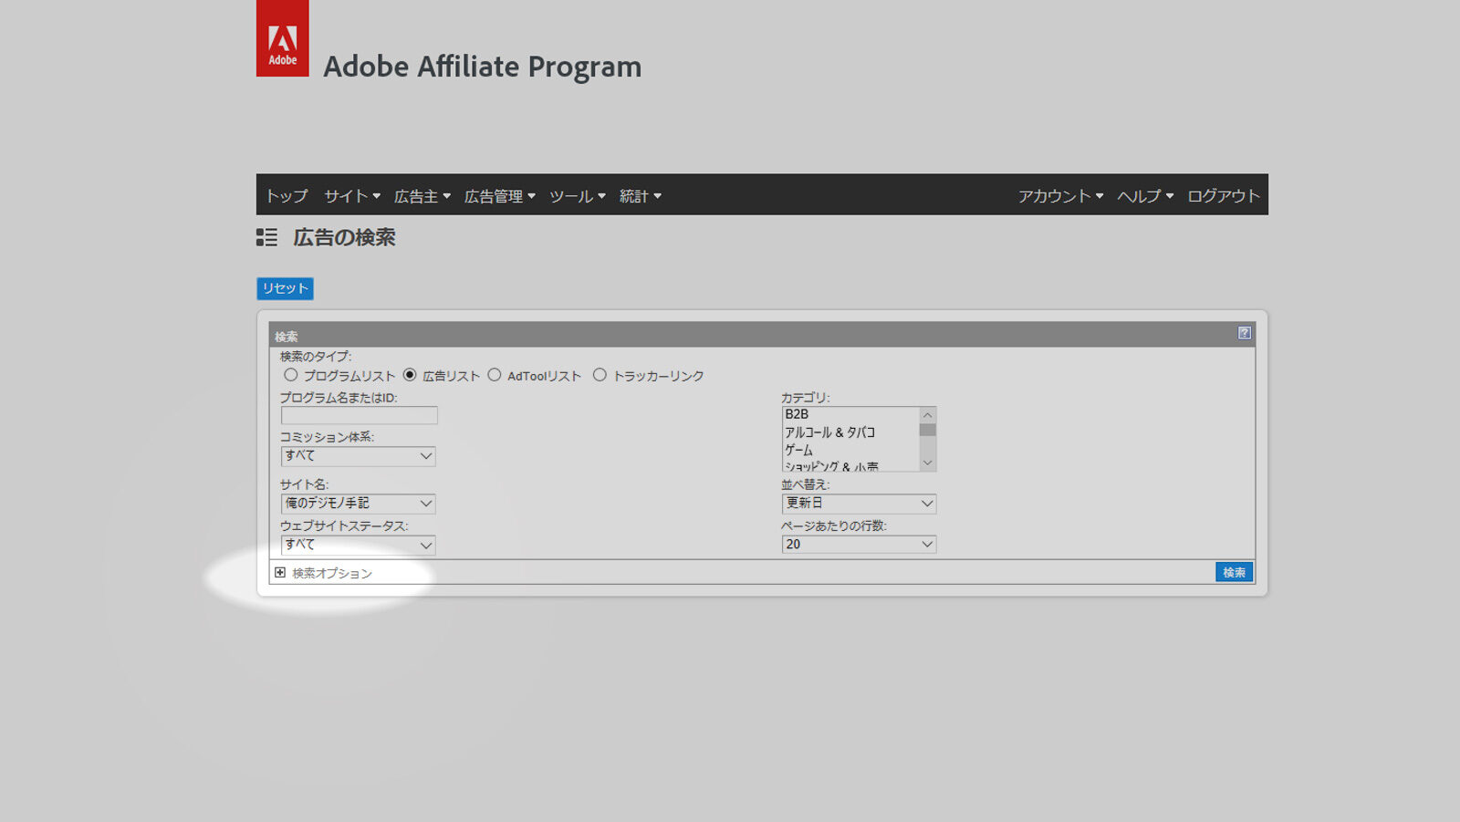The image size is (1460, 822).
Task: Open ページあたりの行数 dropdown
Action: (859, 544)
